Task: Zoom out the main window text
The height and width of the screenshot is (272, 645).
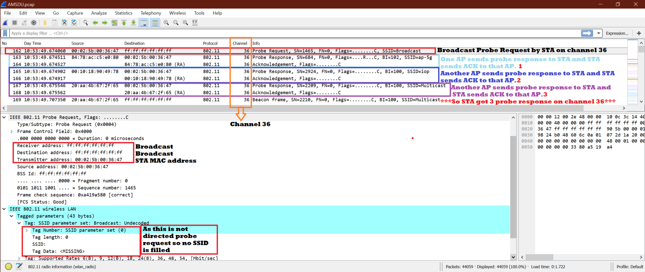Action: (x=176, y=23)
